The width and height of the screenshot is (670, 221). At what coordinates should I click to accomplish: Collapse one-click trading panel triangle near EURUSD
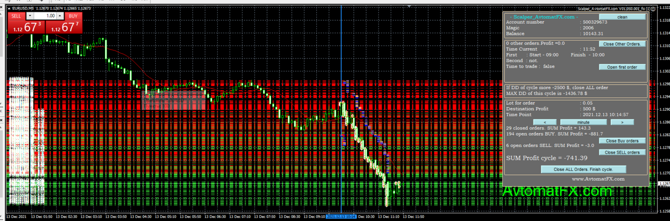pyautogui.click(x=9, y=8)
